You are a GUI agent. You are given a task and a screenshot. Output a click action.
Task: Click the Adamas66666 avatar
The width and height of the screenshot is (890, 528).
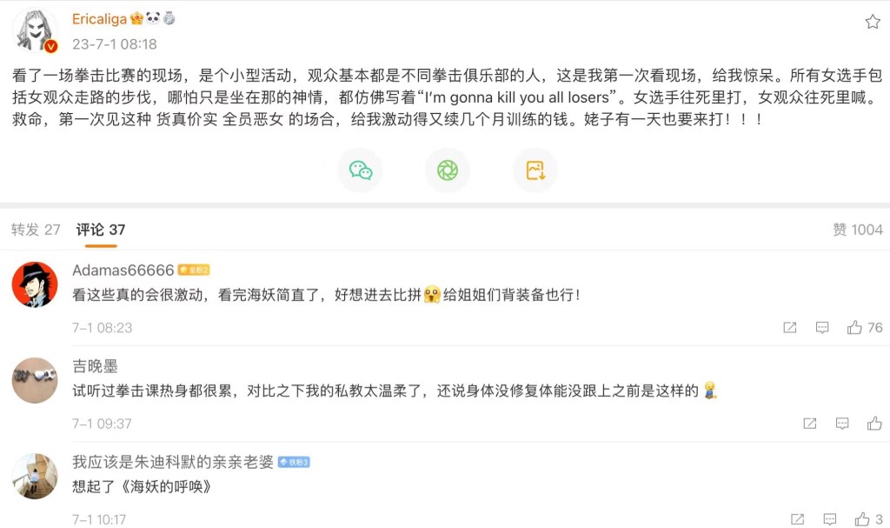[x=35, y=284]
